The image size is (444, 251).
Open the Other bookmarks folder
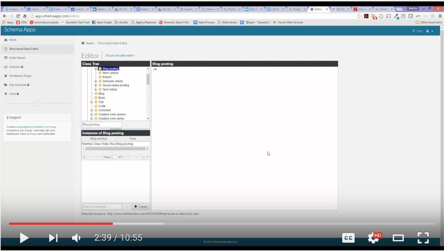point(429,23)
